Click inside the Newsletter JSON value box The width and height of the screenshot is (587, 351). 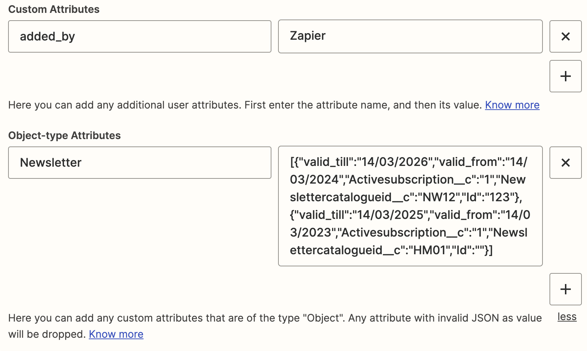pyautogui.click(x=410, y=206)
